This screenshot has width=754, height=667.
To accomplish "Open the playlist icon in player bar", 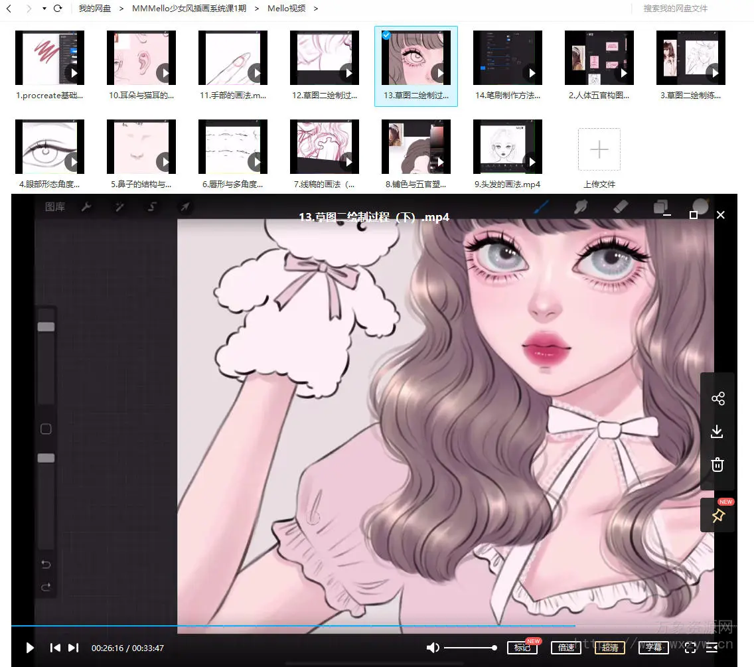I will [712, 648].
